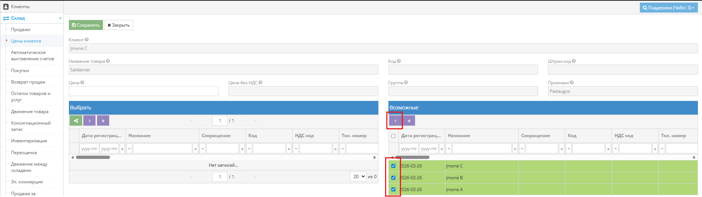Screen dimensions: 702x197
Task: Click horizontal scrollbar under Выбрать table filters
Action: [93, 157]
